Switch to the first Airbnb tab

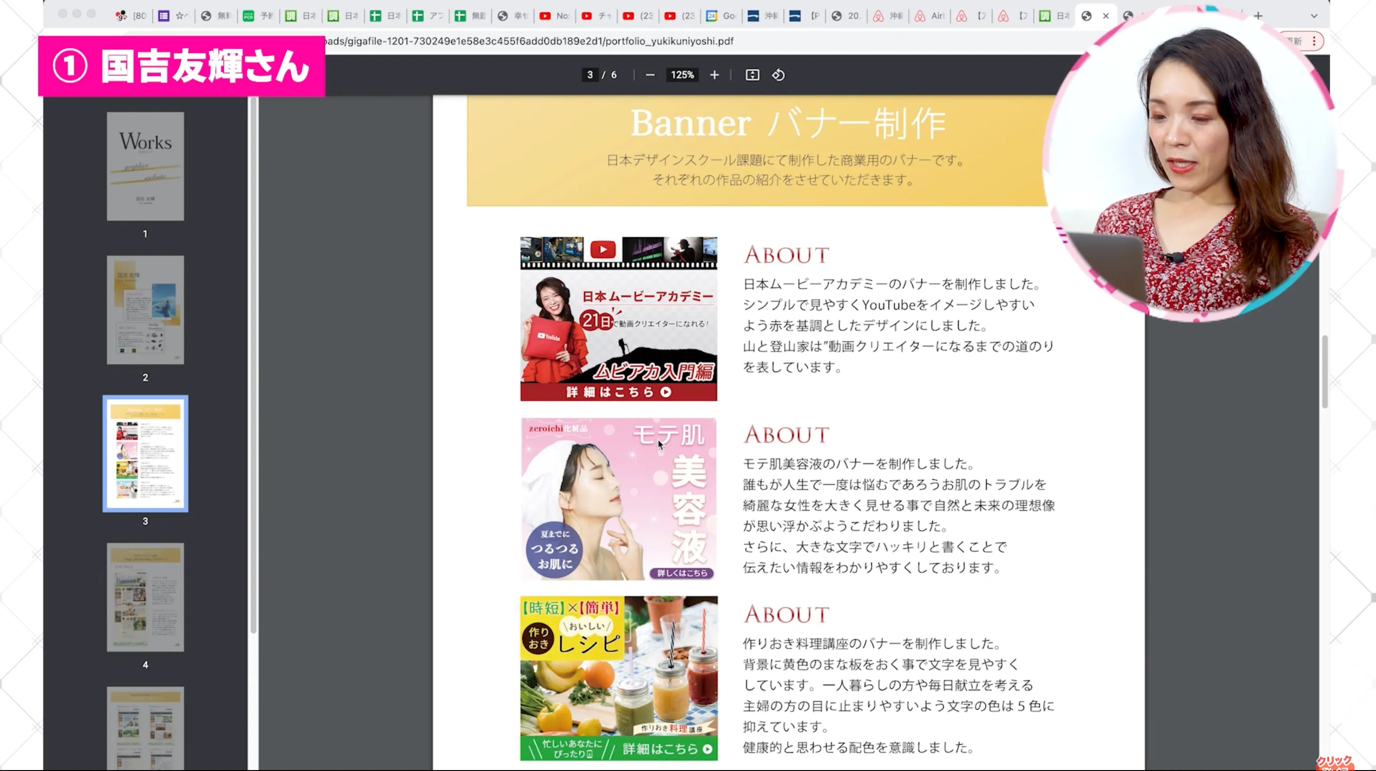point(887,16)
